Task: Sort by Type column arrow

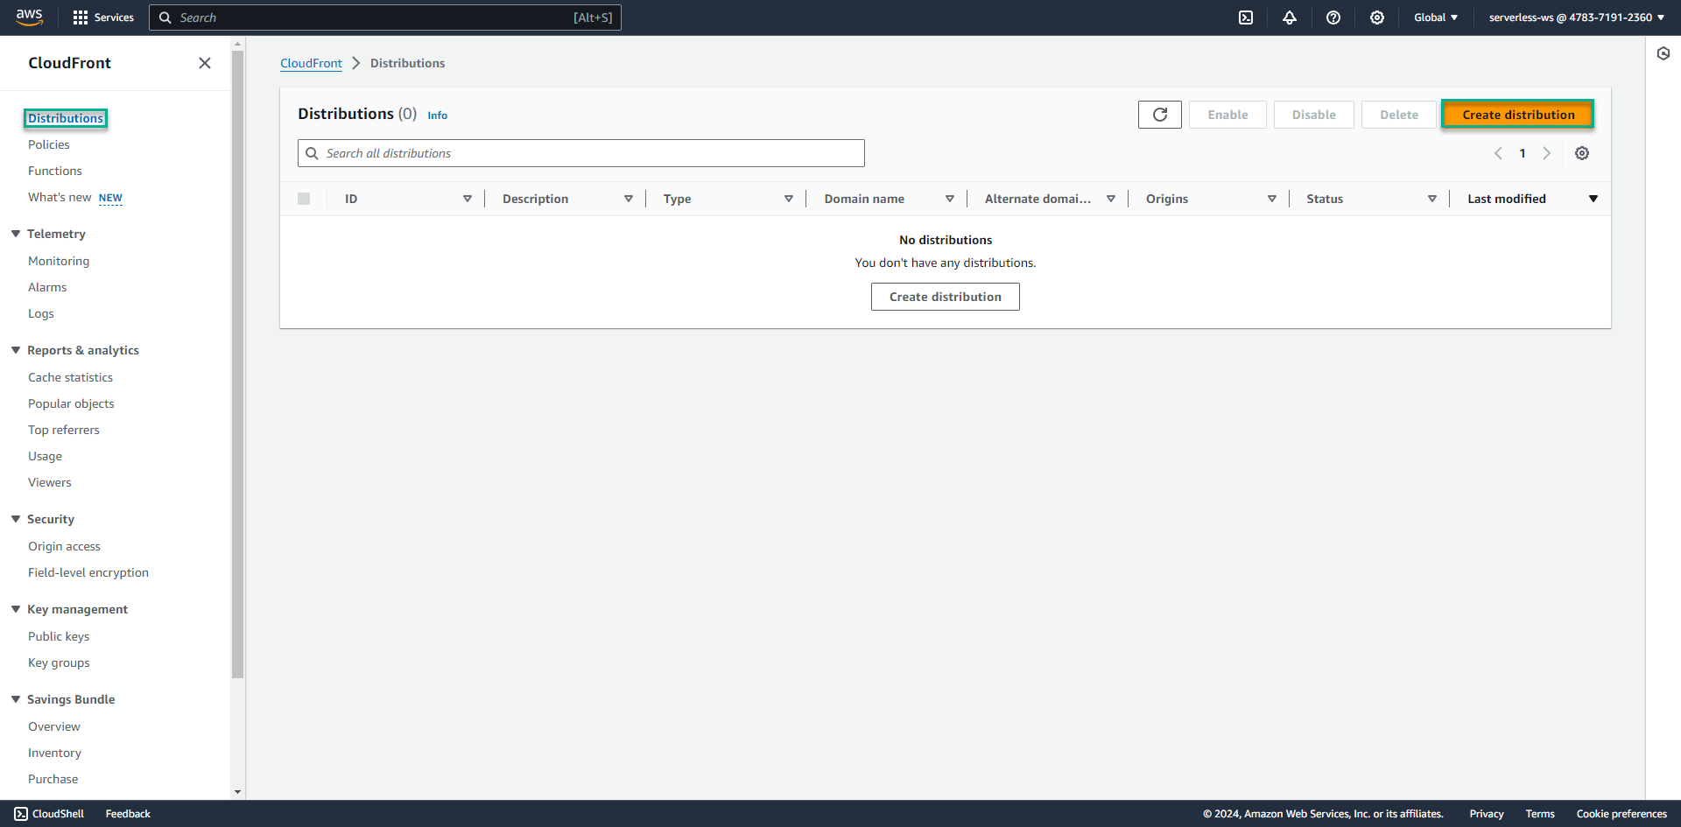Action: point(789,199)
